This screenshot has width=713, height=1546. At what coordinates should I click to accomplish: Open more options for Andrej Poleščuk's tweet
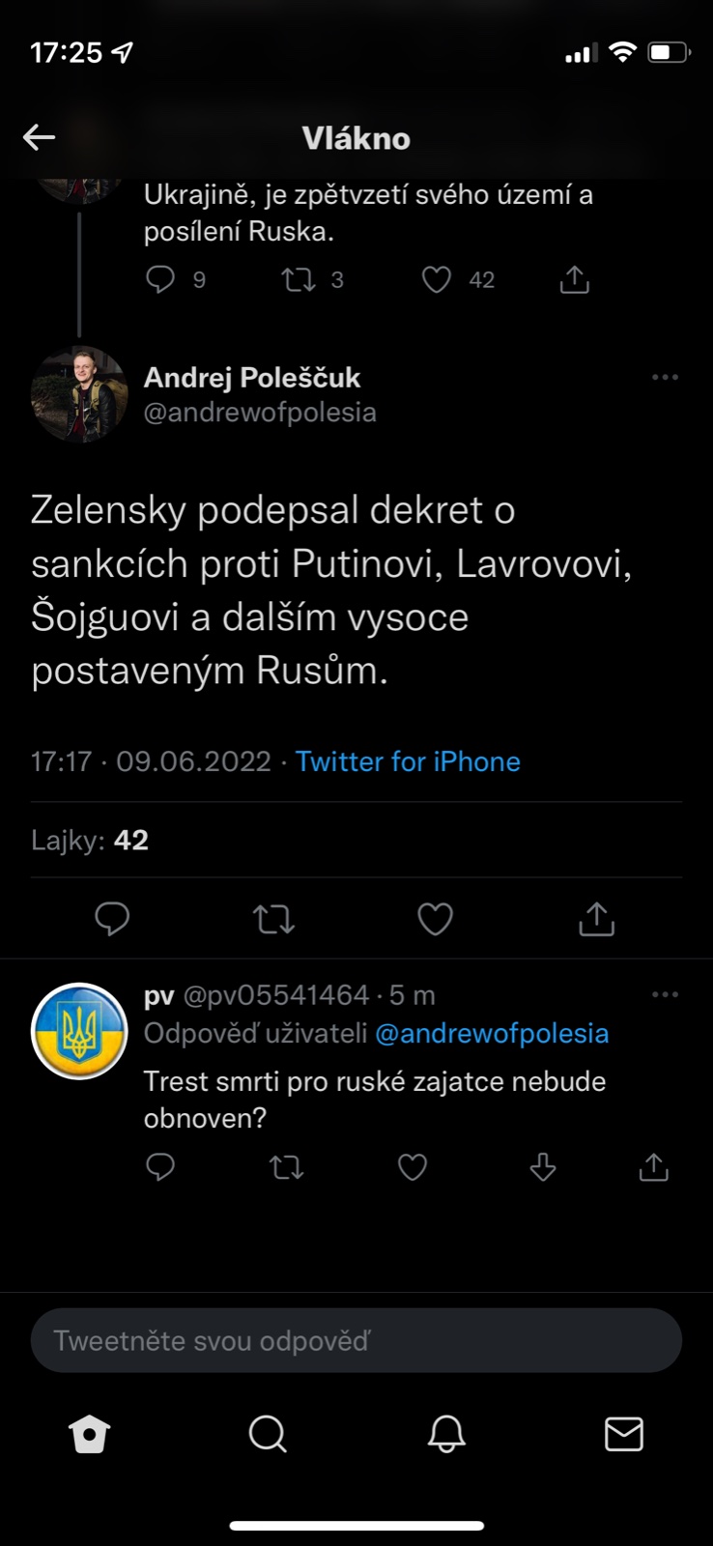tap(665, 377)
